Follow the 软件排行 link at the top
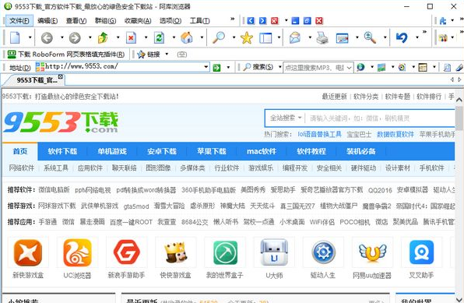 coord(429,97)
